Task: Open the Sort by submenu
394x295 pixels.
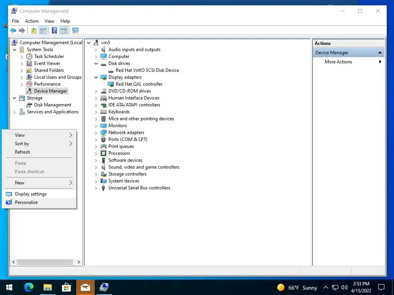Action: coord(39,144)
